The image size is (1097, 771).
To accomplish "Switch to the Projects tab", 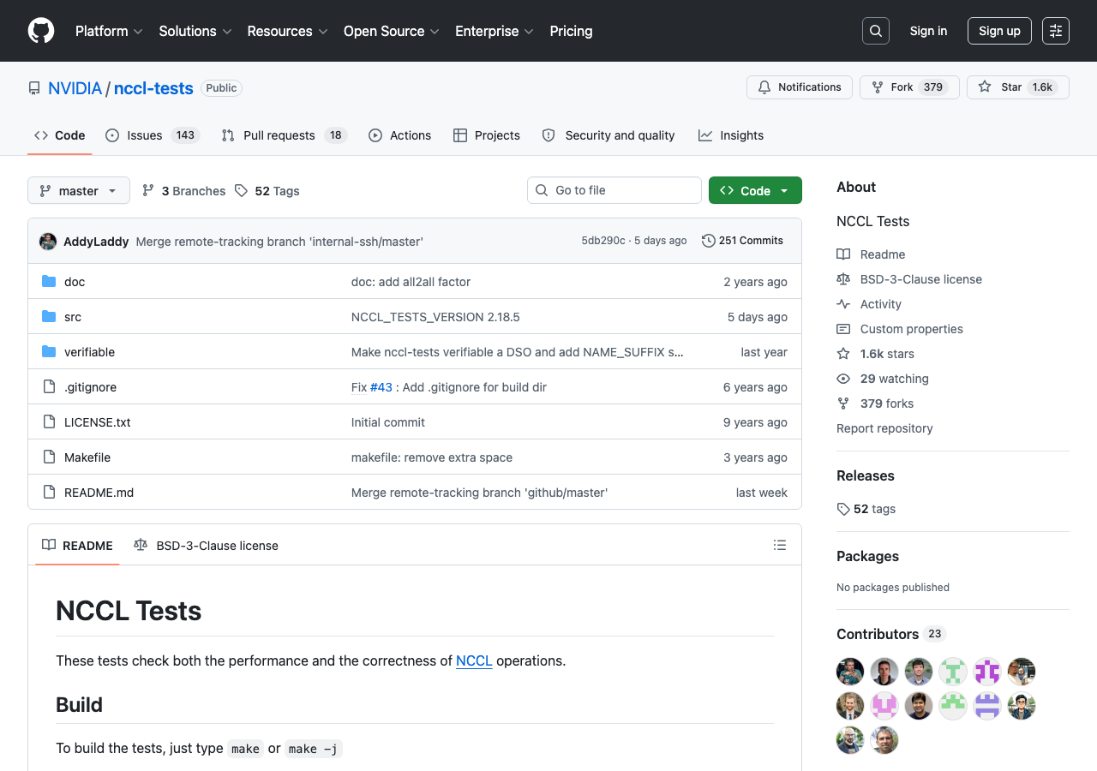I will (x=487, y=135).
